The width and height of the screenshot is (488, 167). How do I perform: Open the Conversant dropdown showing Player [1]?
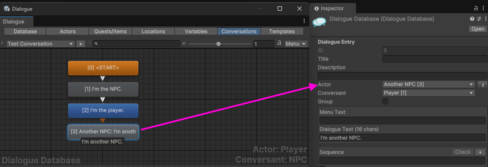point(428,93)
